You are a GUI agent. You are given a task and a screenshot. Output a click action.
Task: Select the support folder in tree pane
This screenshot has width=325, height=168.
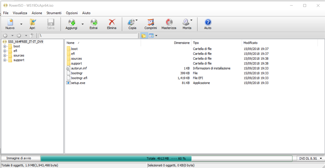tap(19, 60)
